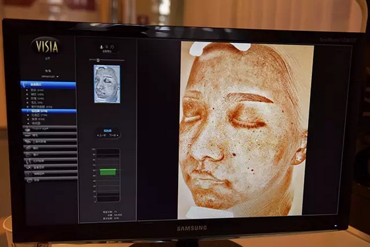Click the blue face thumbnail preview
Screen dimensions: 370x247
point(107,84)
